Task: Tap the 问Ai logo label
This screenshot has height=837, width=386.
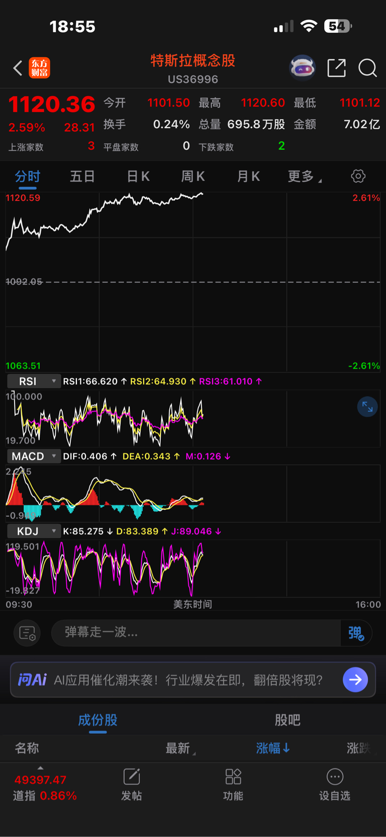Action: (32, 680)
